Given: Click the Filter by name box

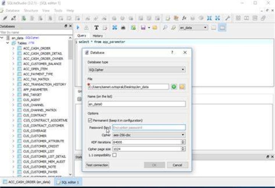Looking at the screenshot, I should [36, 32].
